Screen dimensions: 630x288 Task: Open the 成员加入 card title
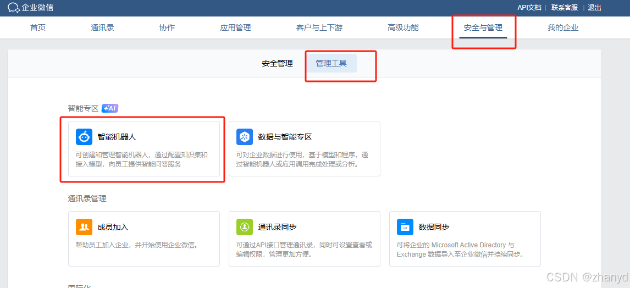113,227
